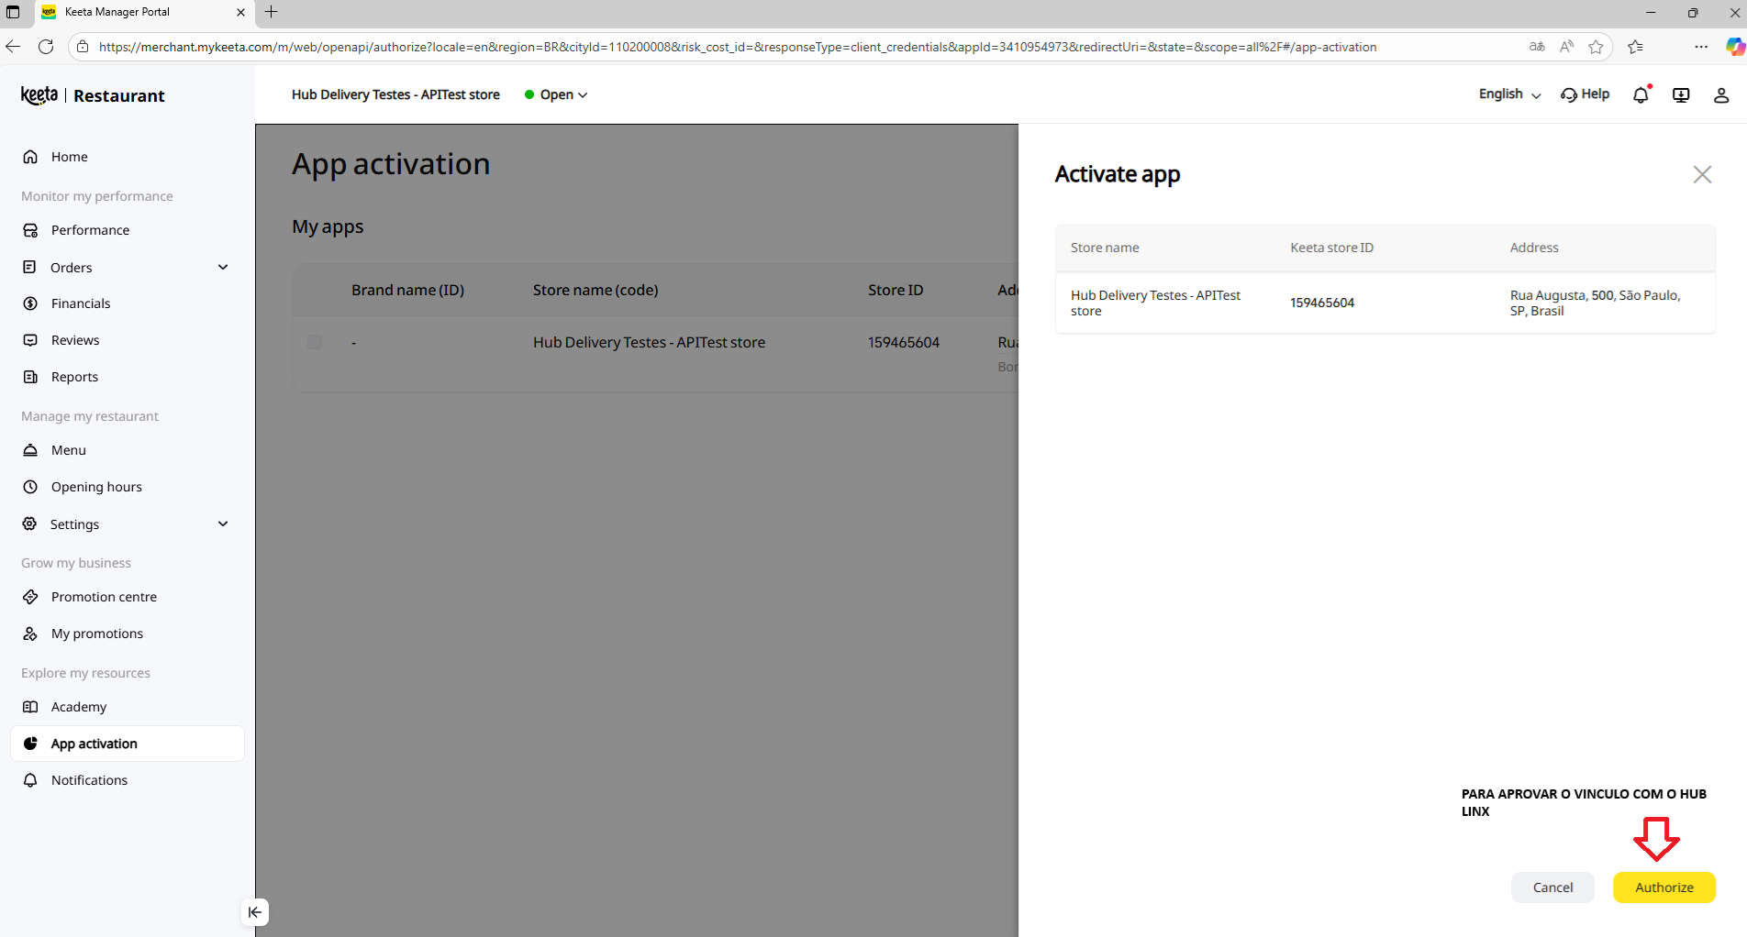Click the Opening hours clock icon
Viewport: 1747px width, 937px height.
30,487
